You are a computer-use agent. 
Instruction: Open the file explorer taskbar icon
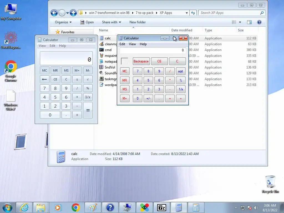click(x=40, y=207)
